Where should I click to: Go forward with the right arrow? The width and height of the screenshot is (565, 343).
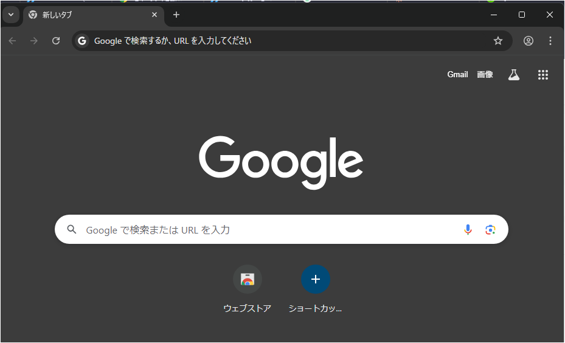coord(34,41)
